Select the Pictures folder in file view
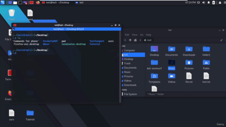The width and height of the screenshot is (226, 127). [x=189, y=65]
